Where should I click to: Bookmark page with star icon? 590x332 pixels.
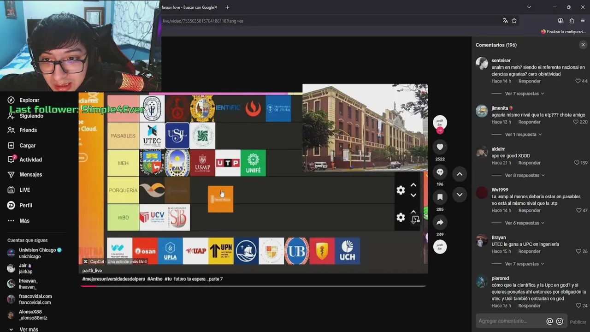pyautogui.click(x=514, y=21)
